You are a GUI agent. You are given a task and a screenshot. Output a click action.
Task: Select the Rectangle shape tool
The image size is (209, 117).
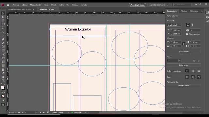(3, 50)
